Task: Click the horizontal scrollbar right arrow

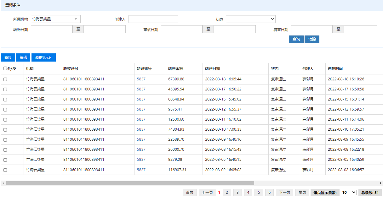Action: [x=380, y=183]
